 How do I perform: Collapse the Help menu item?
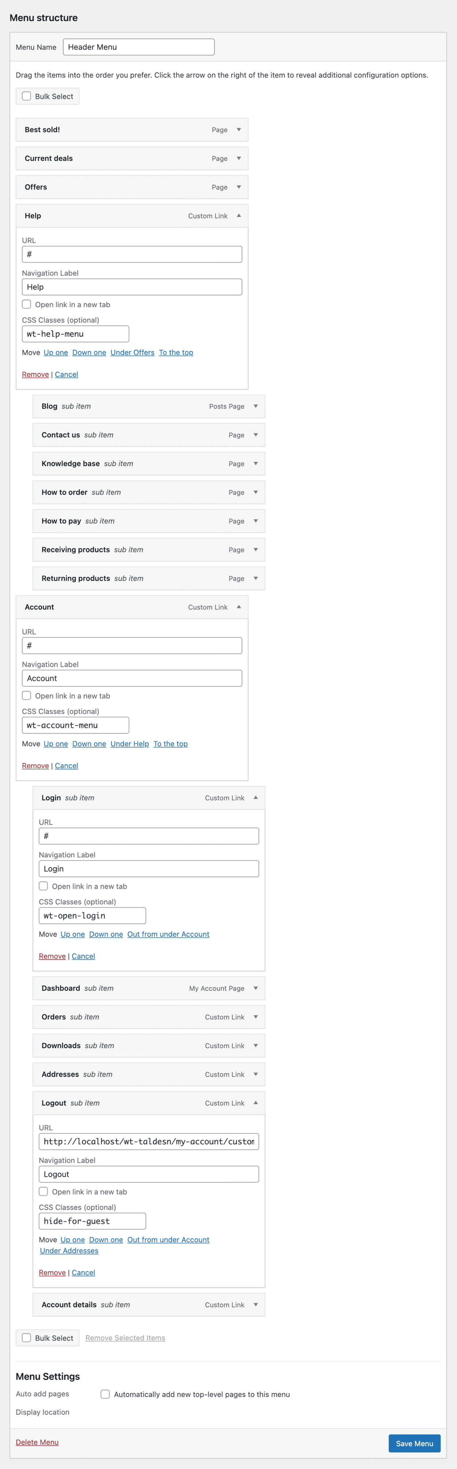pyautogui.click(x=239, y=216)
